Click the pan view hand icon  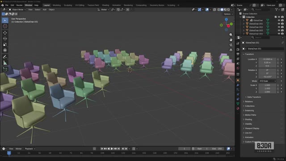[x=231, y=40]
